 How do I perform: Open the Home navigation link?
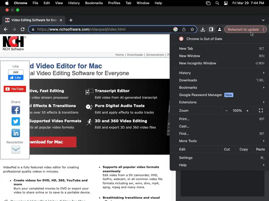point(120,55)
